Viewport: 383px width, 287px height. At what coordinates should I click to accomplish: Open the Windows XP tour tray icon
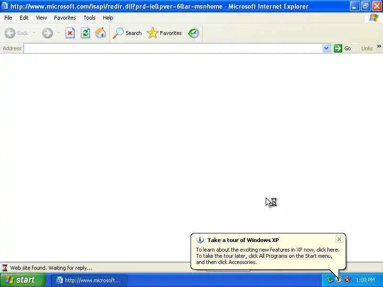[x=338, y=280]
